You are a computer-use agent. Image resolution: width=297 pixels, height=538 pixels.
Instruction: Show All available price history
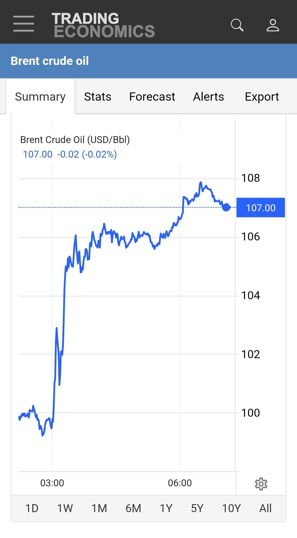(x=265, y=508)
